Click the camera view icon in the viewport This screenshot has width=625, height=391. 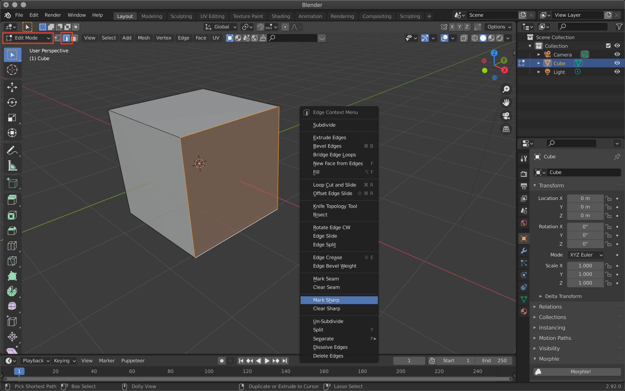(x=506, y=116)
